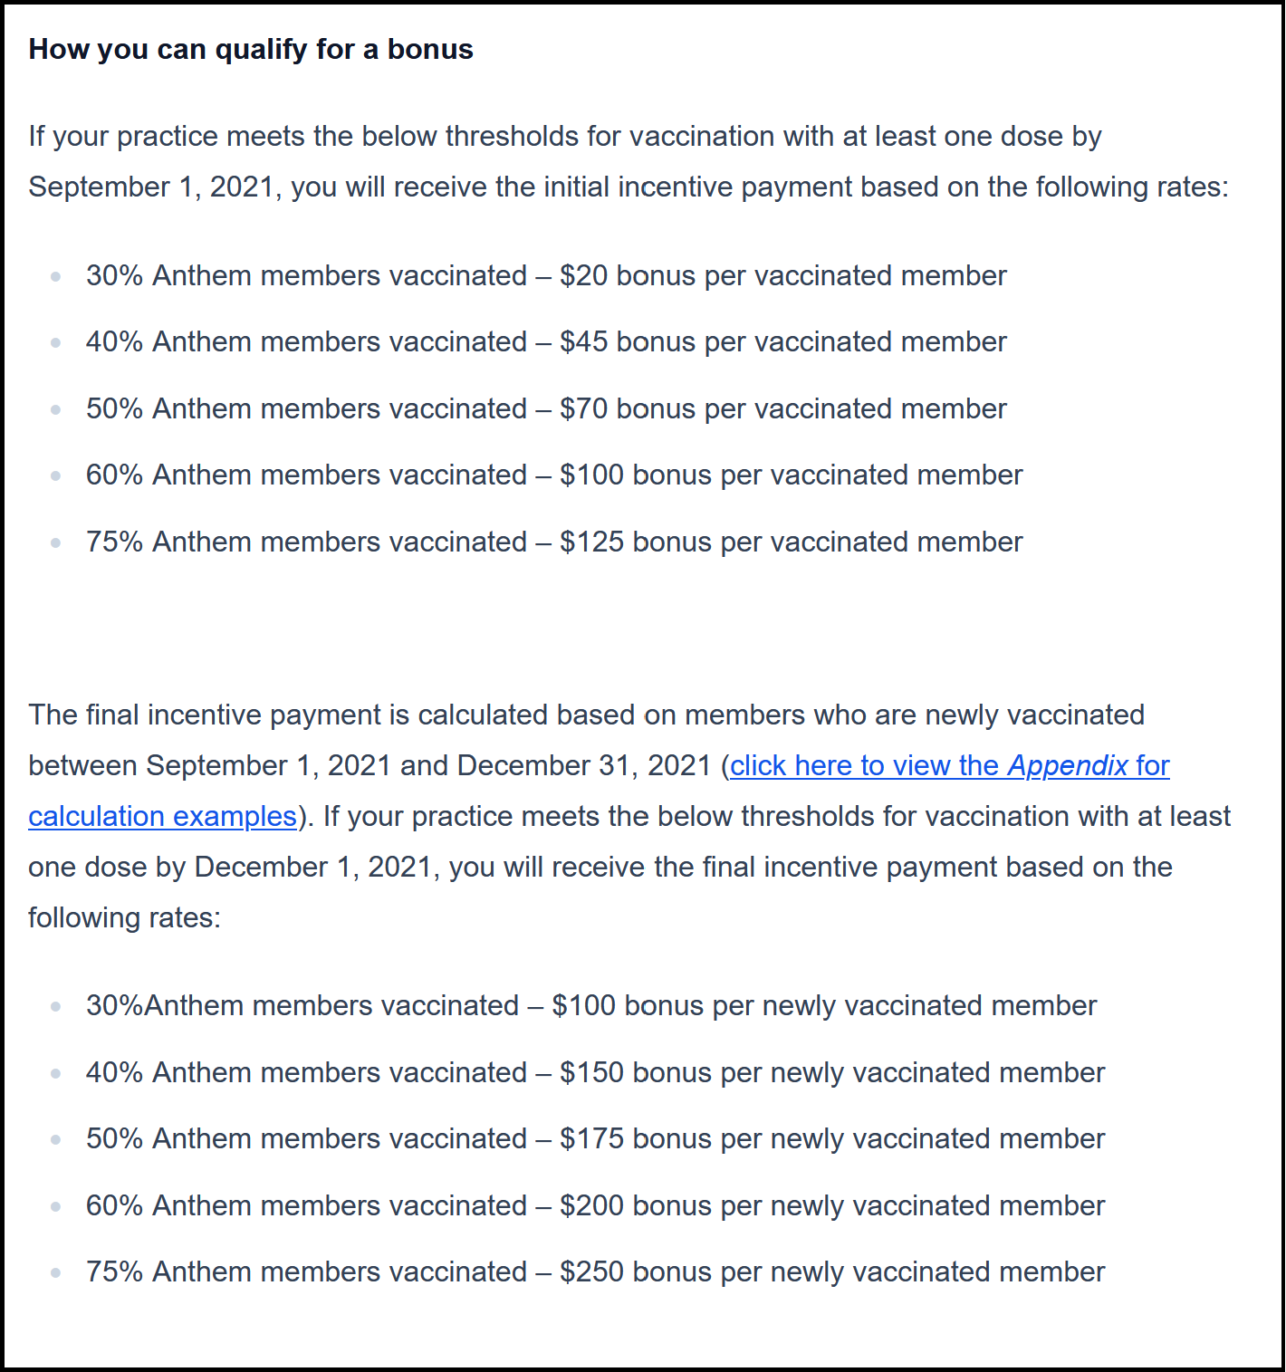
Task: Click the bullet before "30% Anthem members" $20 item
Action: click(x=56, y=276)
